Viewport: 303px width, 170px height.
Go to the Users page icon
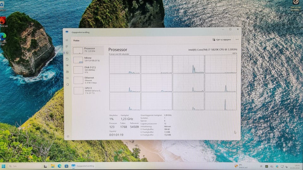coord(67,72)
